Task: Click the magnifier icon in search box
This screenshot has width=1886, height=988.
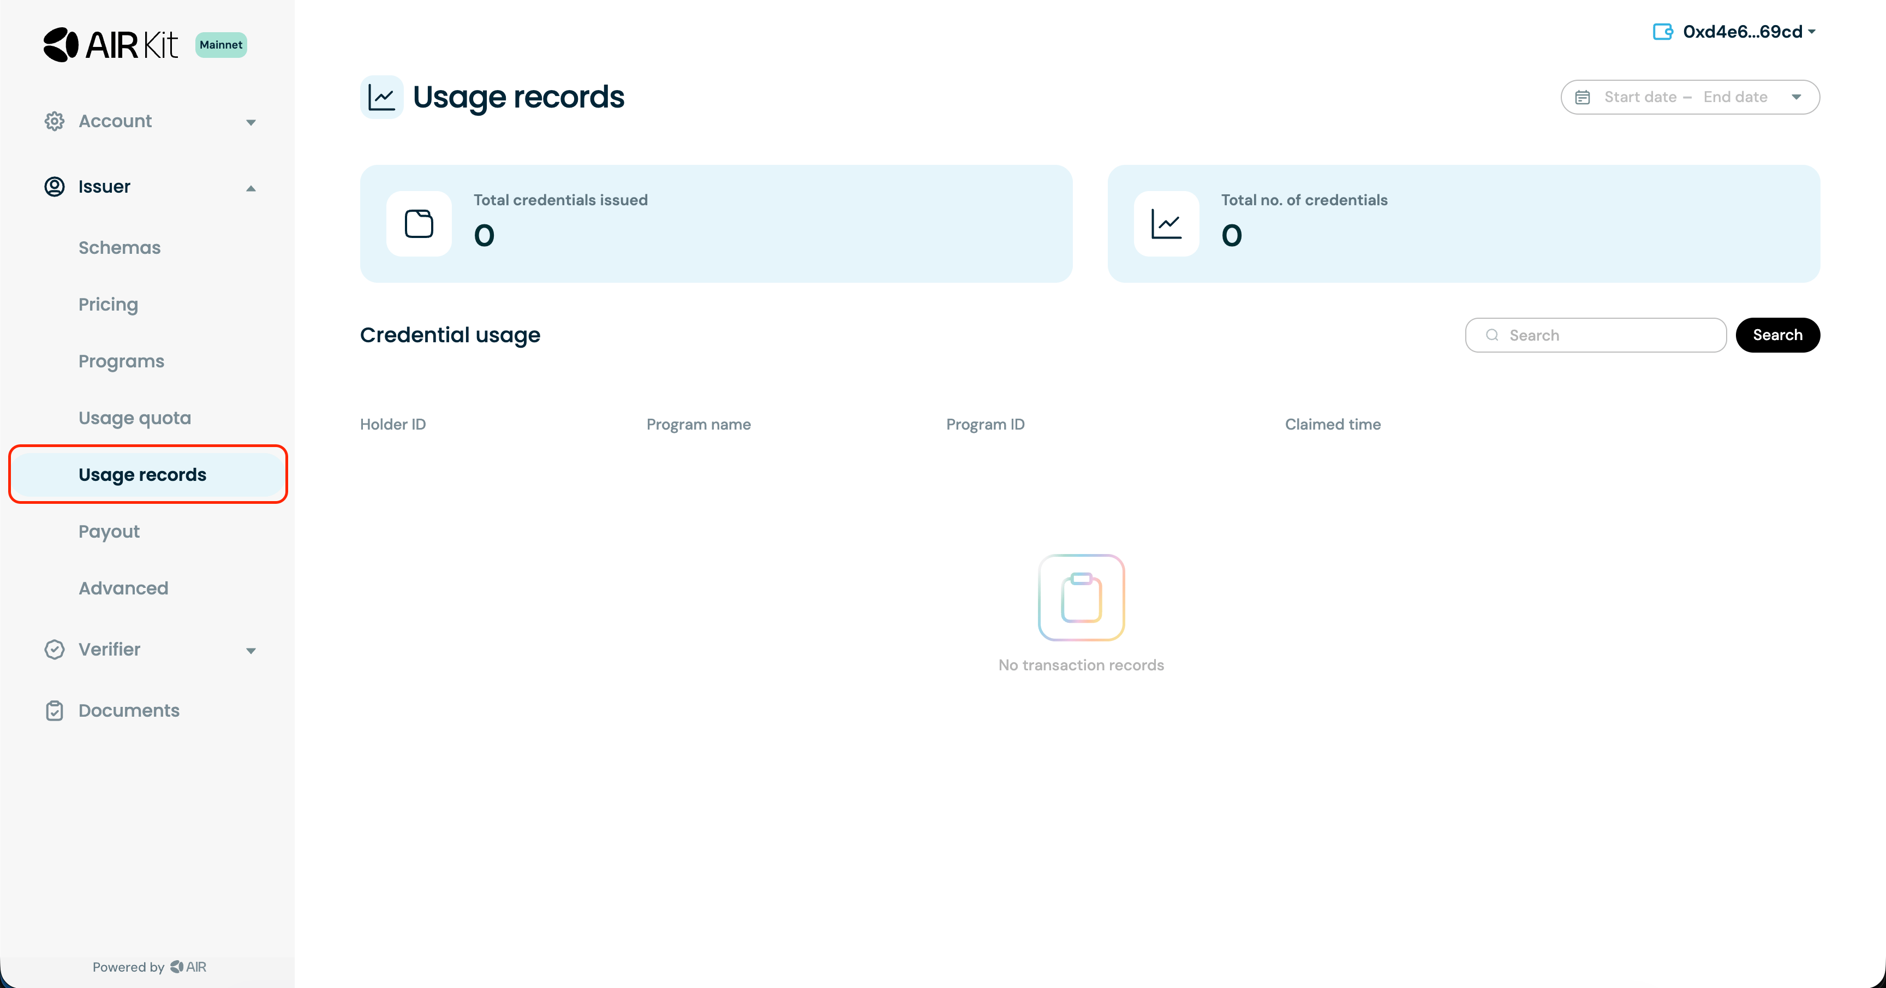Action: coord(1491,336)
